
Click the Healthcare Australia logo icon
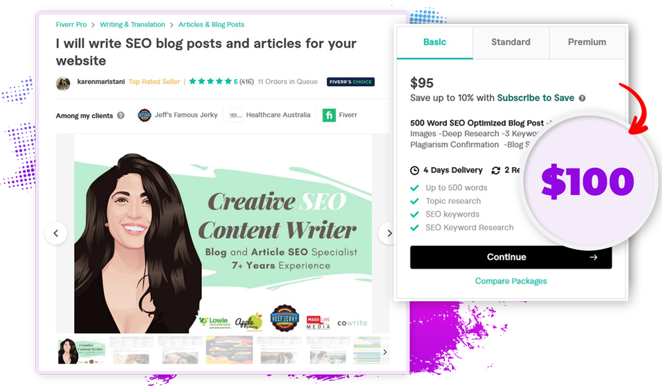click(236, 115)
